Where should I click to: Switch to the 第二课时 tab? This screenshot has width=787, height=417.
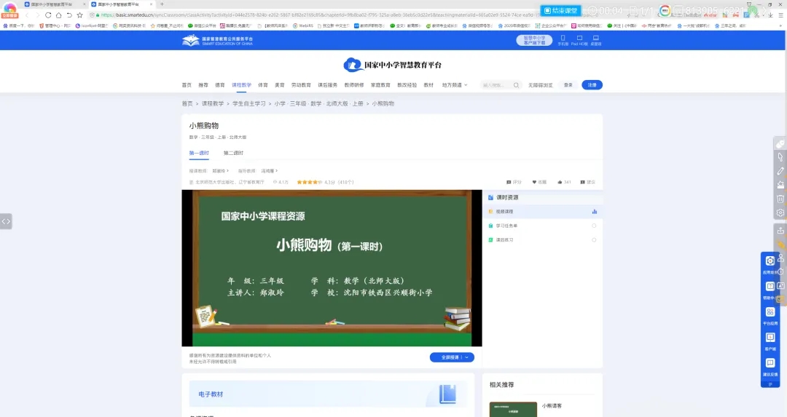[233, 153]
